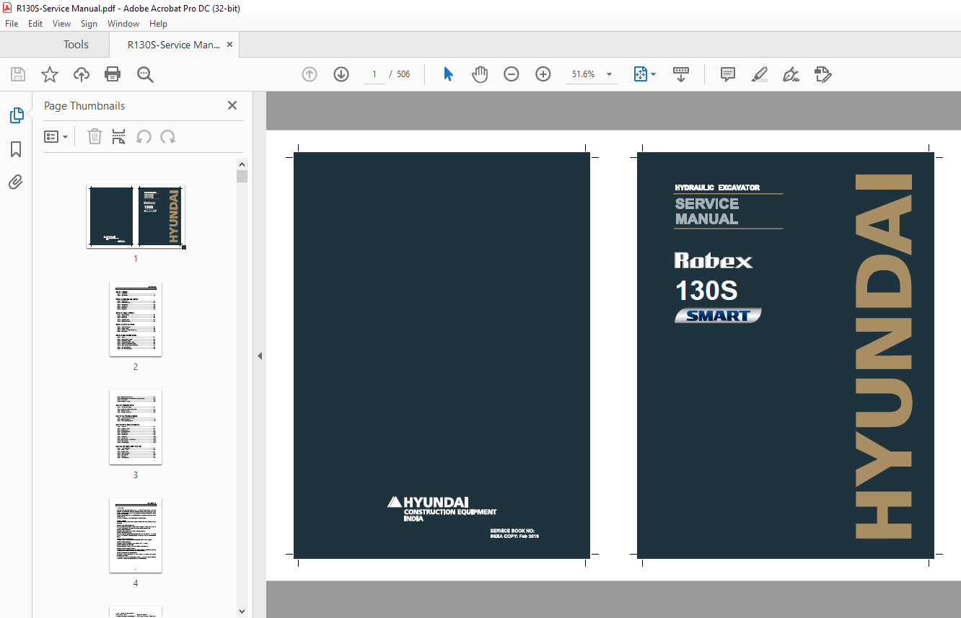Zoom in with the plus icon
Viewport: 961px width, 618px height.
543,74
